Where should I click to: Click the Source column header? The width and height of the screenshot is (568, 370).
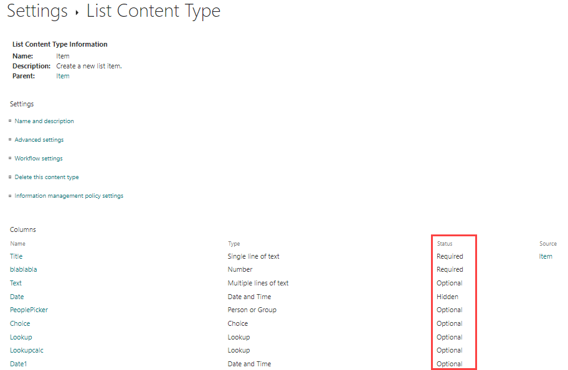click(x=548, y=244)
